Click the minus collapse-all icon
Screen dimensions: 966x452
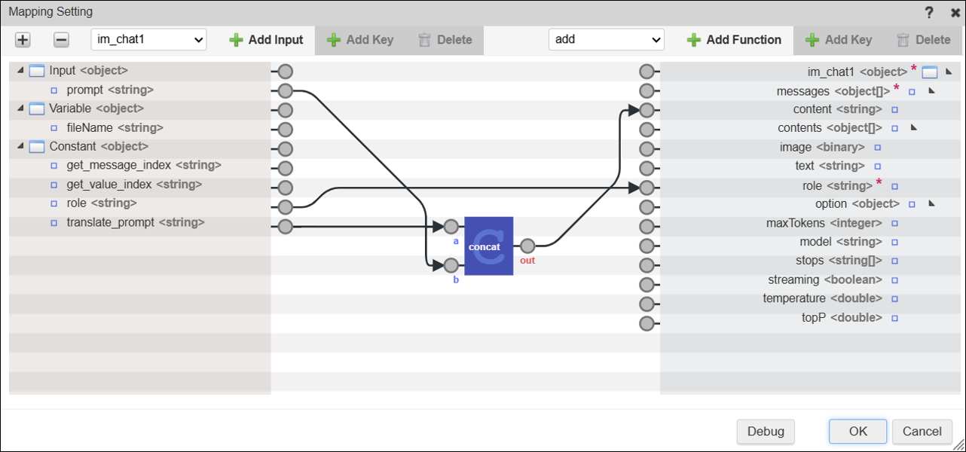(x=62, y=40)
